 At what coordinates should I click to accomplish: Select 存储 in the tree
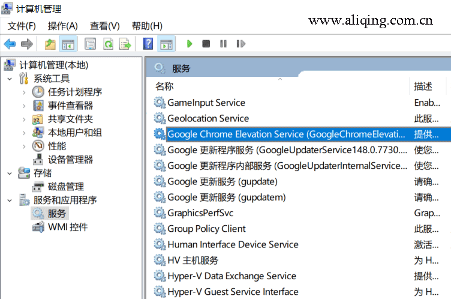pos(43,173)
